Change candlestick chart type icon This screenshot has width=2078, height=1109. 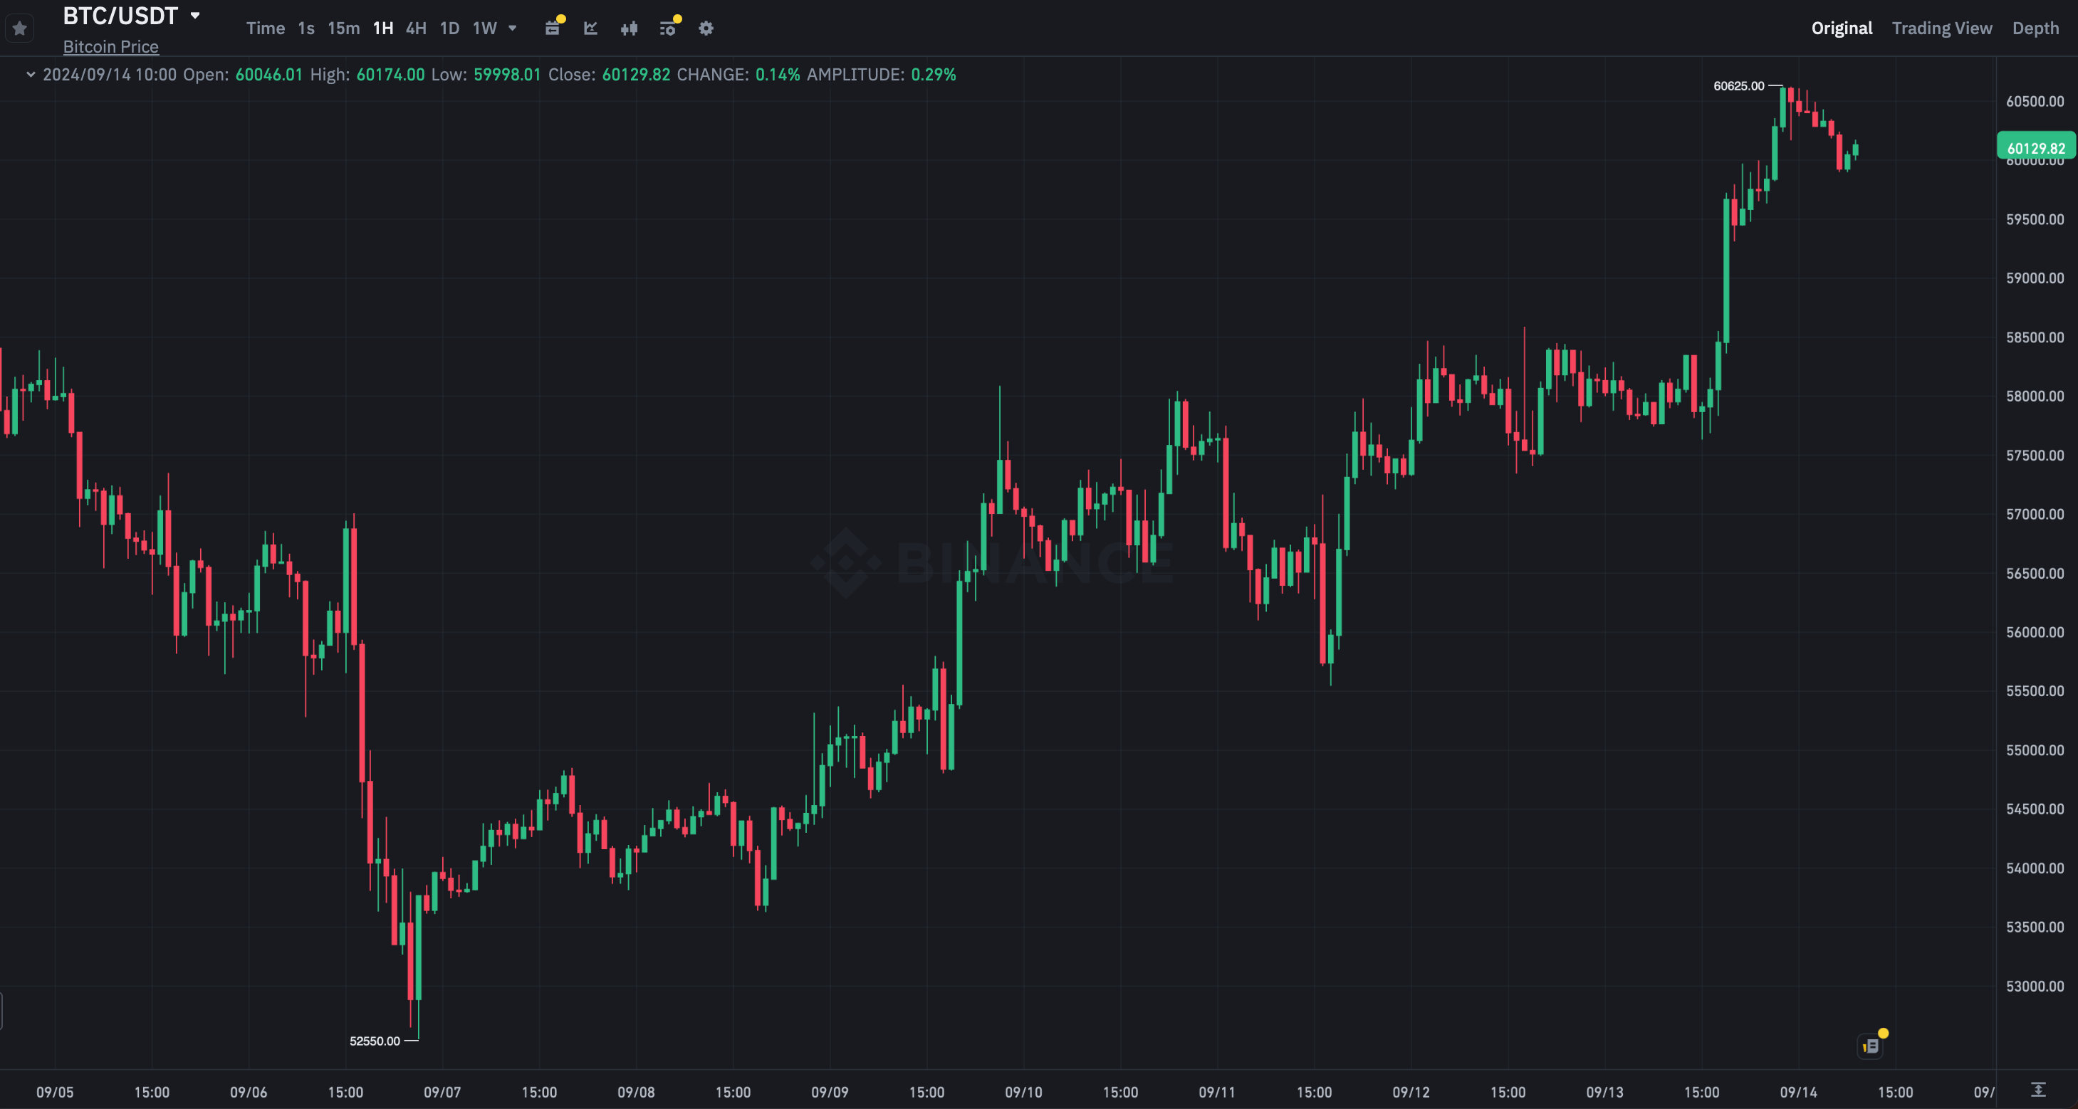pos(630,28)
